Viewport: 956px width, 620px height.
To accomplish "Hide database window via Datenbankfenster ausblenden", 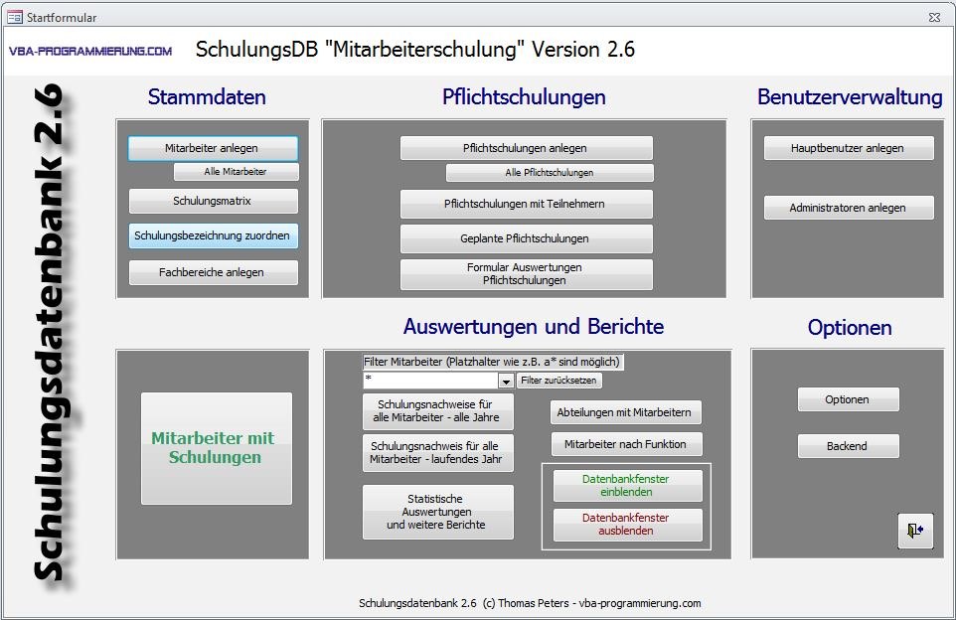I will point(626,524).
